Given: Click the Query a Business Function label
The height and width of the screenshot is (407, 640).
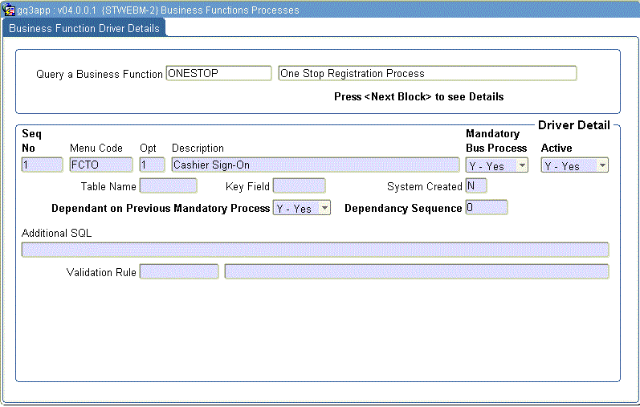Looking at the screenshot, I should click(100, 75).
